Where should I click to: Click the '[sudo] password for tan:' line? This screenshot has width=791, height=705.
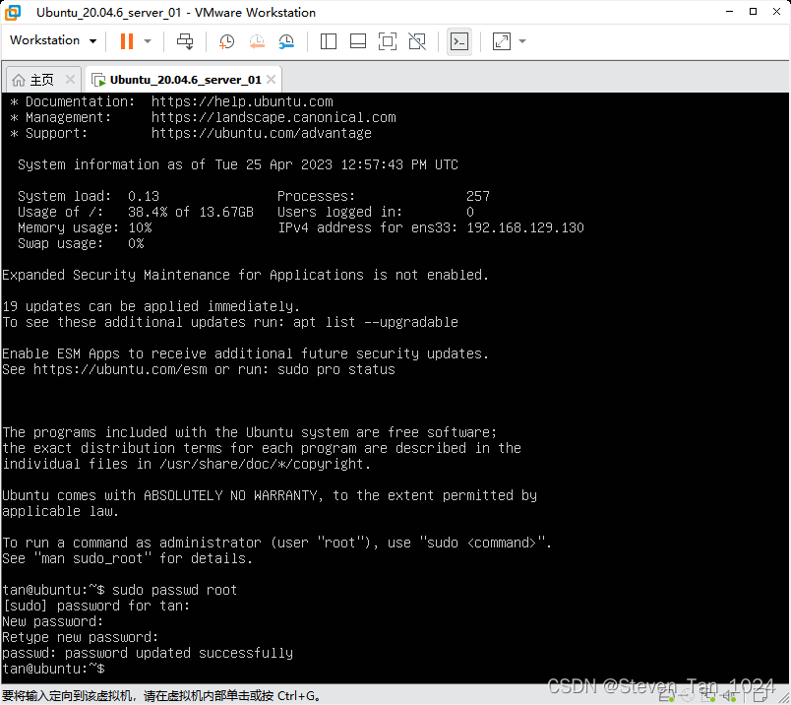[x=95, y=606]
